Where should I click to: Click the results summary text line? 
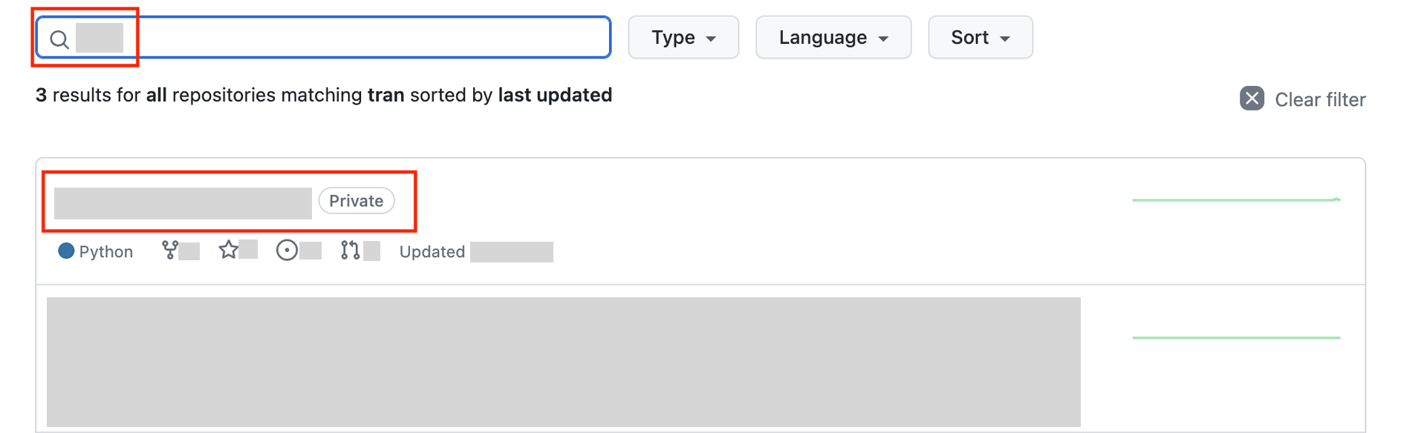[x=324, y=95]
